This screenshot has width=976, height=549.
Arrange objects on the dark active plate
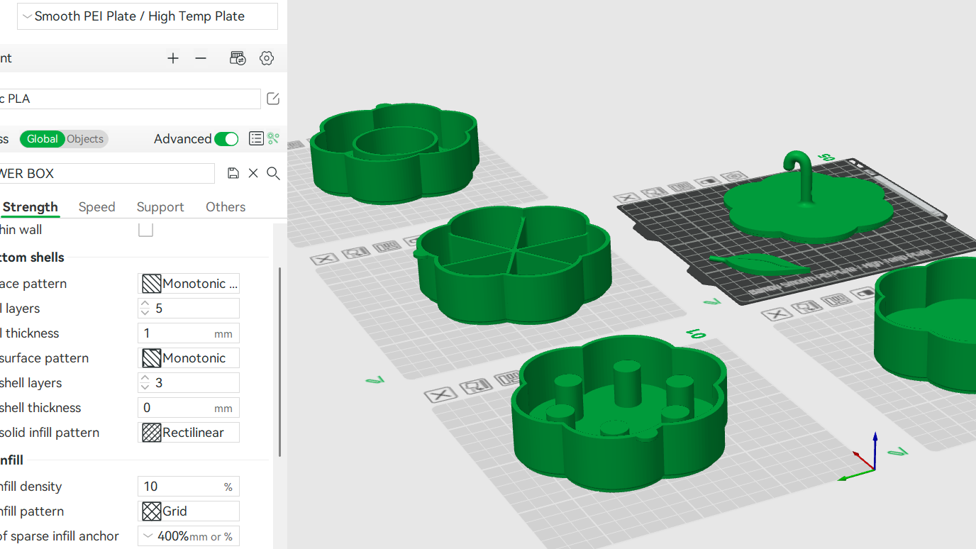(680, 187)
